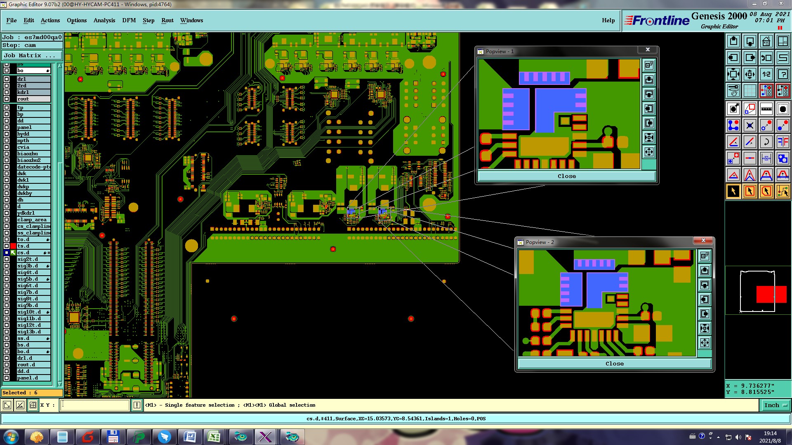Select the net selection pointer tool
This screenshot has height=445, width=792.
(783, 191)
